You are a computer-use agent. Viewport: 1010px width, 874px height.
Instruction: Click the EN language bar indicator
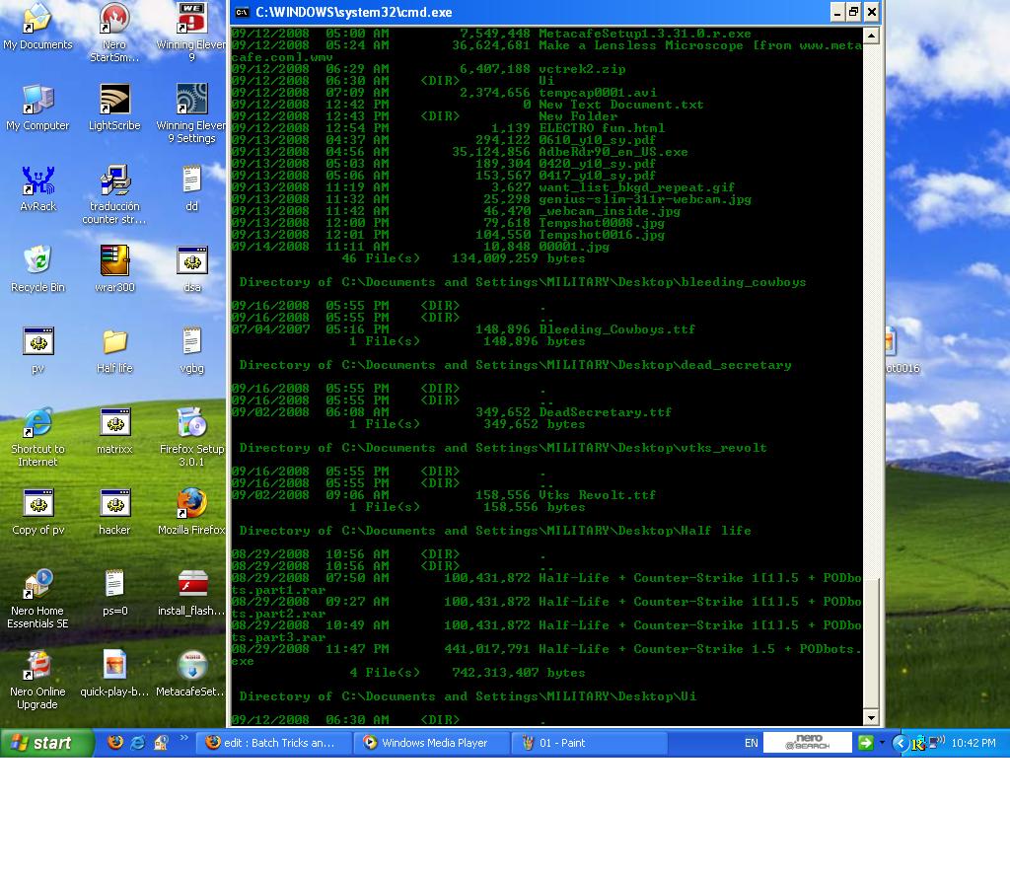(x=751, y=743)
